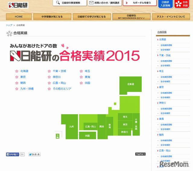
Task: Open 北海道 in the right sidebar
Action: point(163,39)
